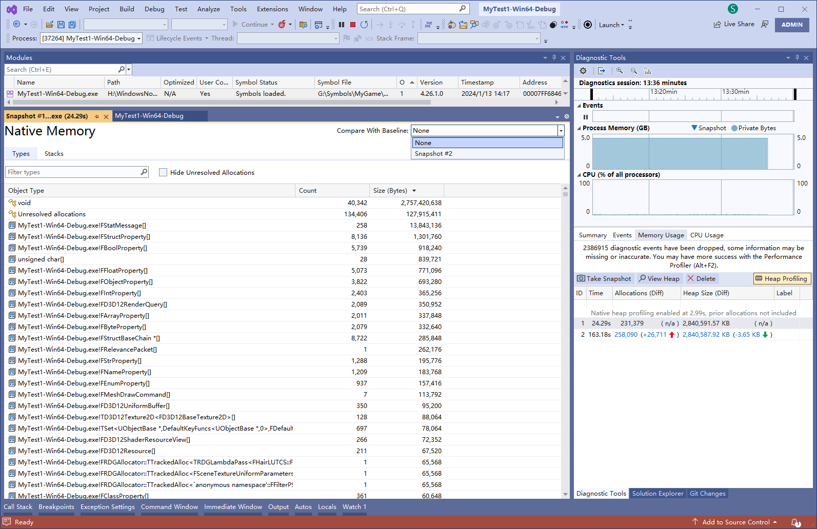Open the Debug menu
817x529 pixels.
coord(154,9)
